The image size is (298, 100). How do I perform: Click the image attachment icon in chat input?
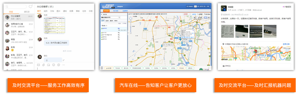(x=39, y=65)
